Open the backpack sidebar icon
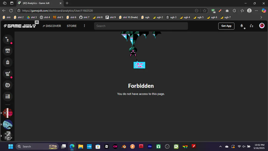This screenshot has width=268, height=151. pyautogui.click(x=7, y=62)
